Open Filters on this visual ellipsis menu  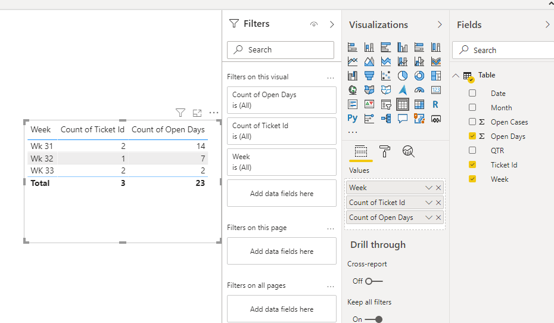point(331,77)
